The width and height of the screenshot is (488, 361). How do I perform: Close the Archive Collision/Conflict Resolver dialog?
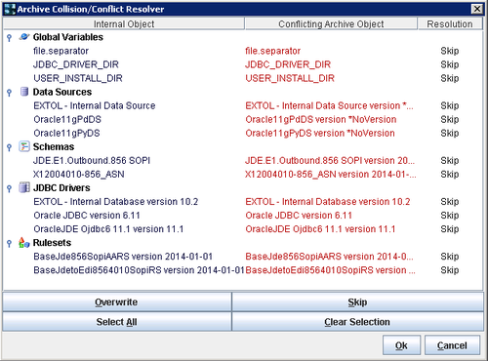coord(477,9)
